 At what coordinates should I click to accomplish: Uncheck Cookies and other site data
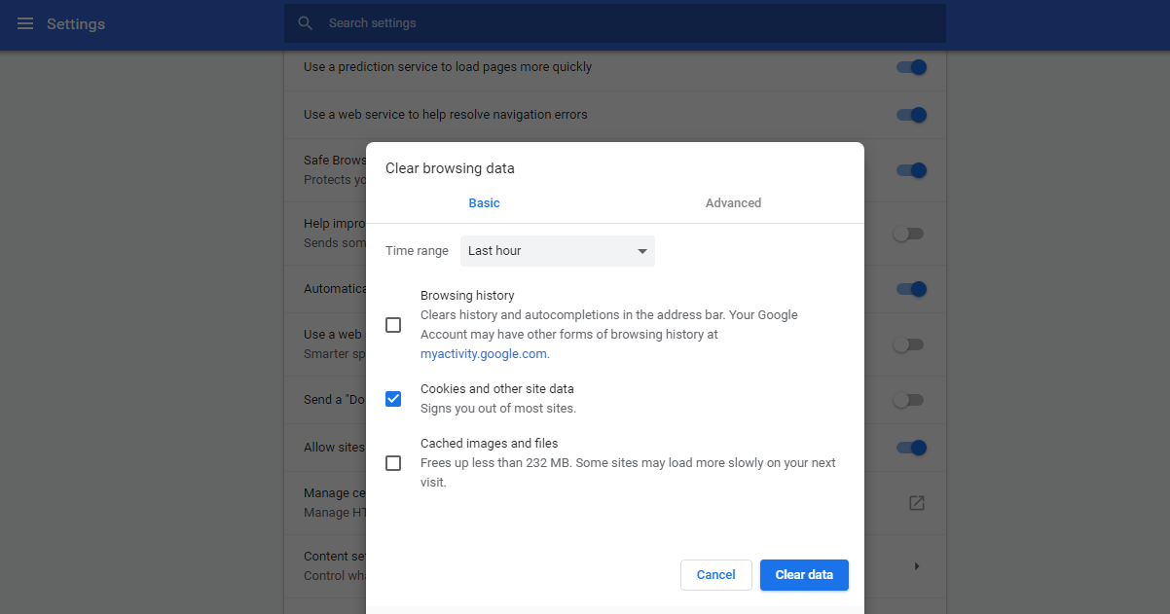coord(393,399)
